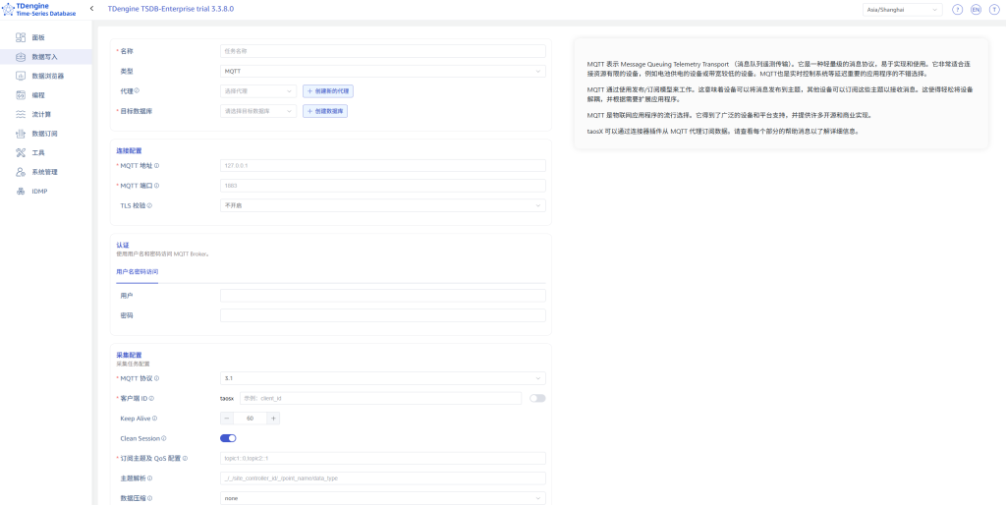This screenshot has width=1006, height=505.
Task: Click the MQTT 端口 input field
Action: [382, 186]
